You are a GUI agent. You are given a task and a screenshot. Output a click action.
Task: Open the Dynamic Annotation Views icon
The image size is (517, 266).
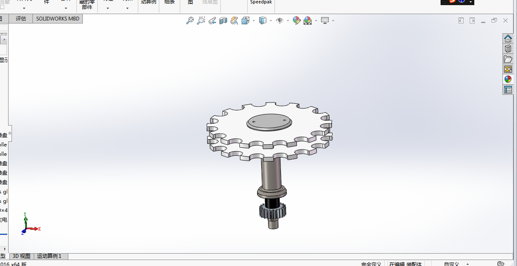(x=234, y=20)
